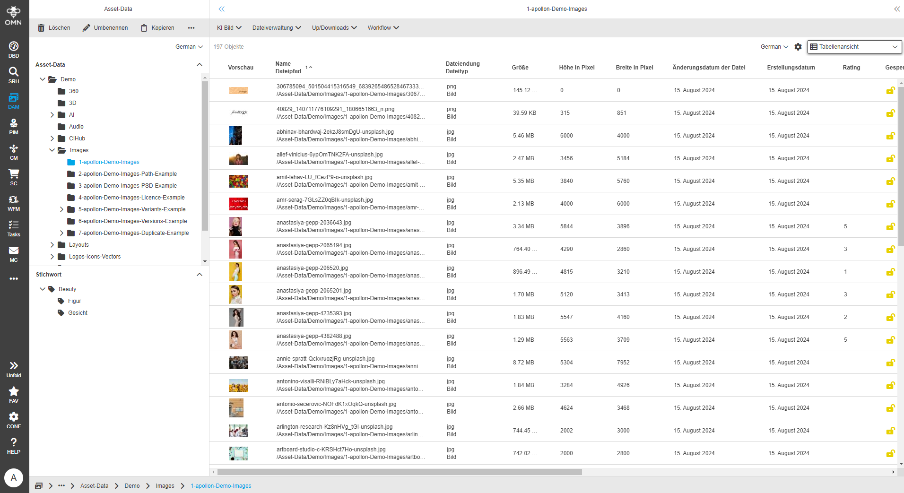904x493 pixels.
Task: Open the WFM workflow module
Action: (14, 202)
